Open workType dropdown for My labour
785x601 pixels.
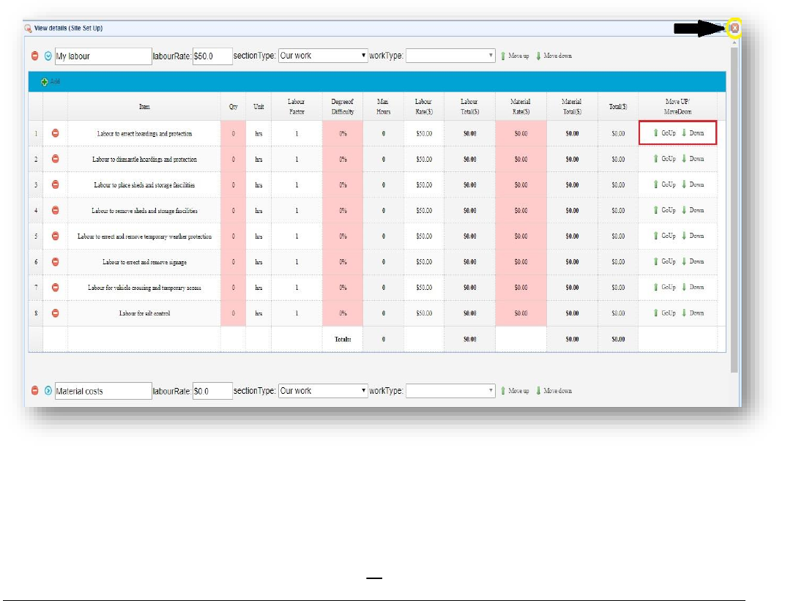[x=450, y=56]
